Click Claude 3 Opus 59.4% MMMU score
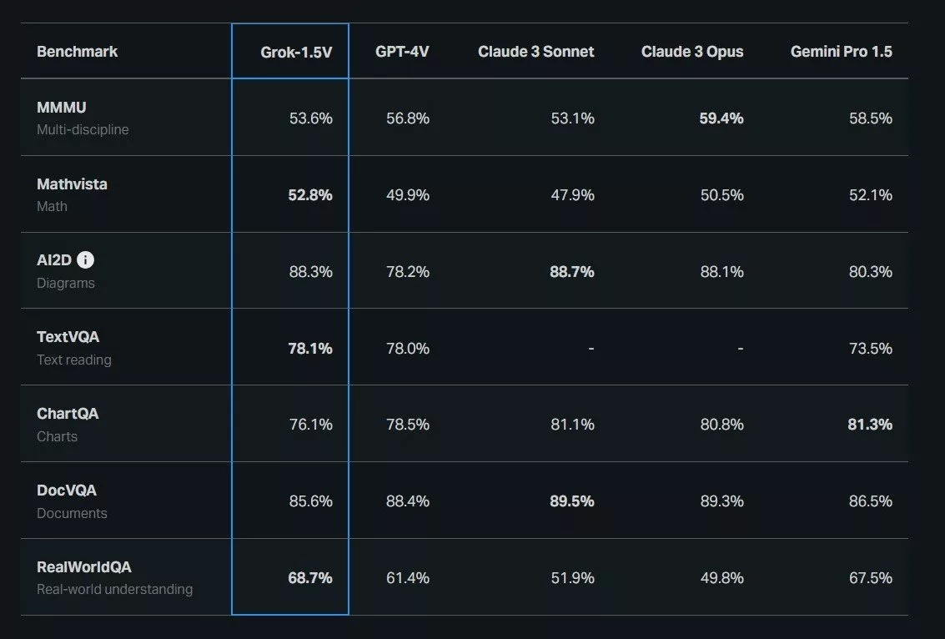The height and width of the screenshot is (639, 945). (x=721, y=118)
